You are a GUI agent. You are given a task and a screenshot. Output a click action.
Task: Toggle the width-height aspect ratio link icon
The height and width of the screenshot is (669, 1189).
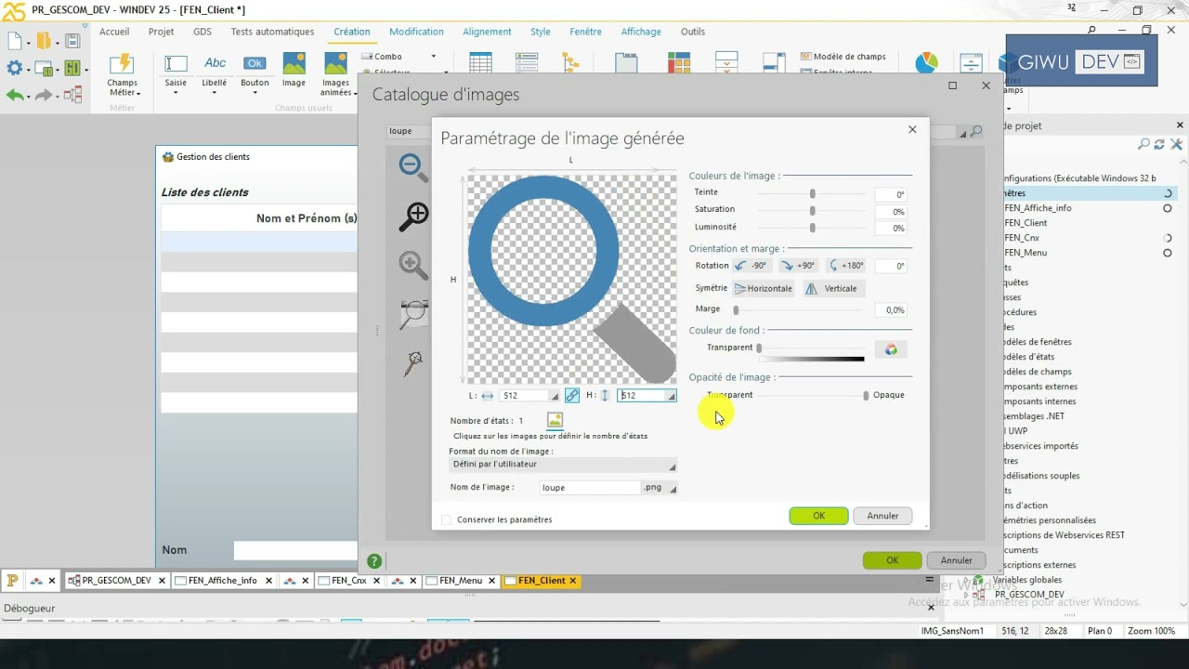click(572, 396)
